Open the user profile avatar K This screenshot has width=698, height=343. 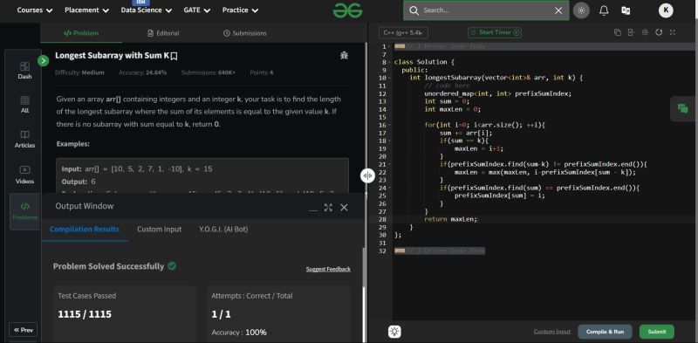pyautogui.click(x=666, y=10)
